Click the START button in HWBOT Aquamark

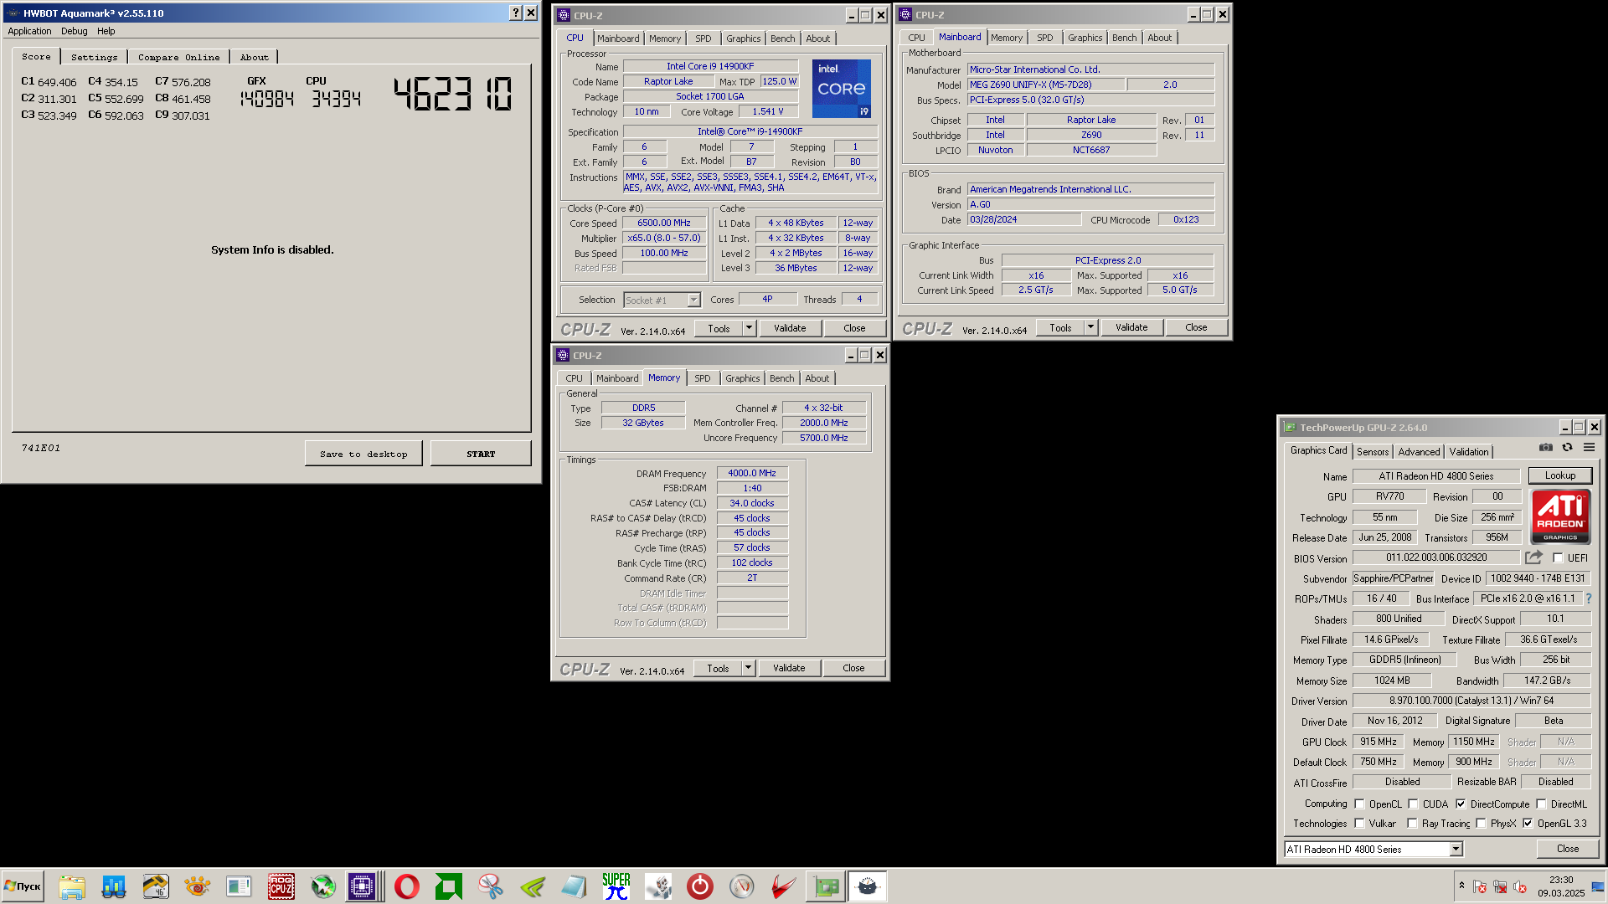tap(481, 454)
